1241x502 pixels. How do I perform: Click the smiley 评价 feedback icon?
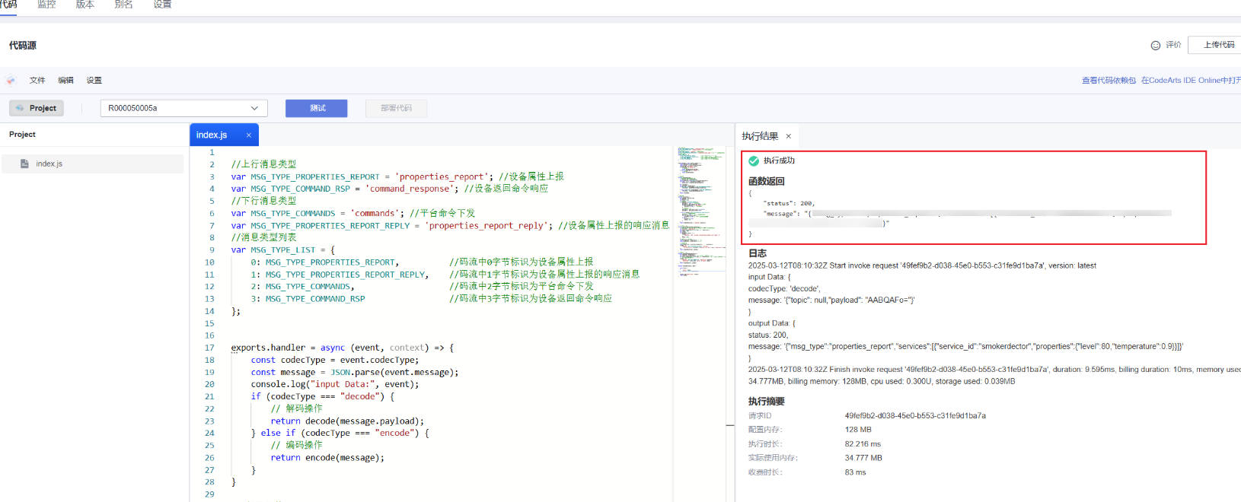1155,46
